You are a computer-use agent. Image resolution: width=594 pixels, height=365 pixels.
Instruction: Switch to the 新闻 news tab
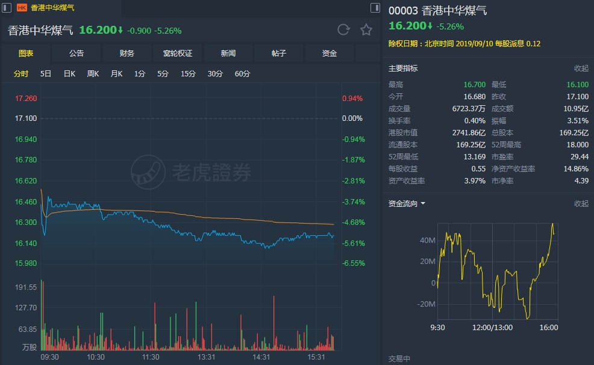click(x=228, y=54)
